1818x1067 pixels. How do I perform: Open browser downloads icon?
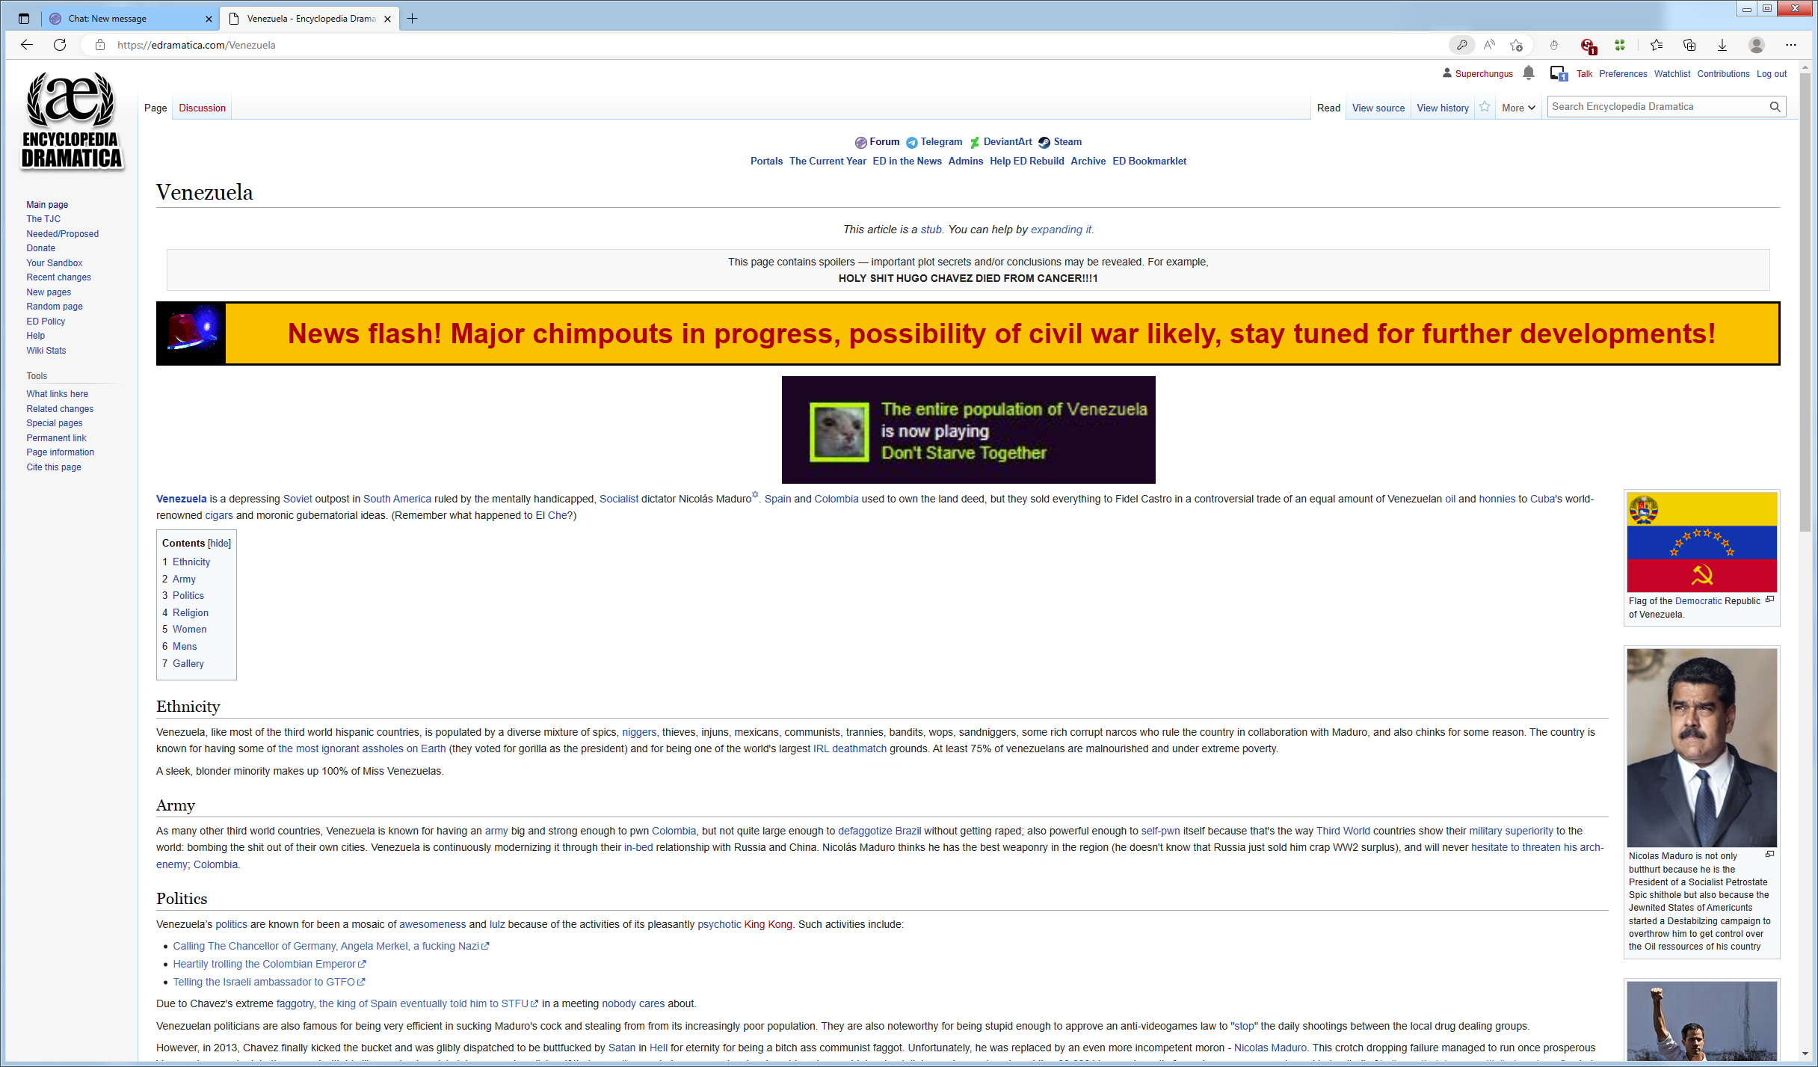coord(1722,45)
